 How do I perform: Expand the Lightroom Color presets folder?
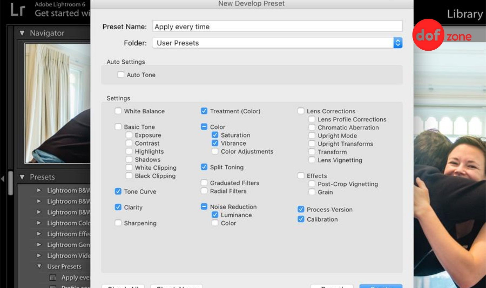click(39, 223)
